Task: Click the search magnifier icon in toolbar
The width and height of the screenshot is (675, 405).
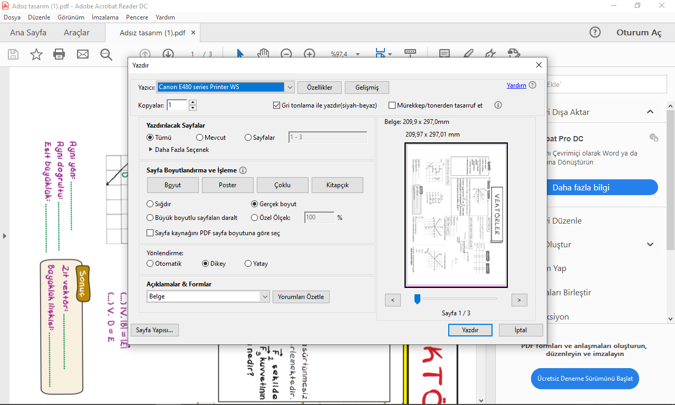Action: [106, 54]
